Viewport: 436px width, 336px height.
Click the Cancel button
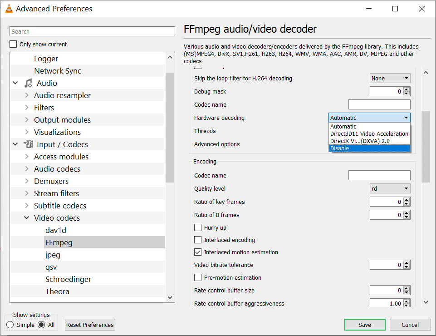coord(410,325)
